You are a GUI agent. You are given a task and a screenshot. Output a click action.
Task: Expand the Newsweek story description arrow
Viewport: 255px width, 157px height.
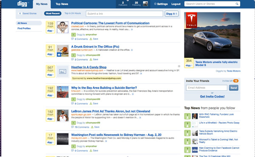point(106,141)
